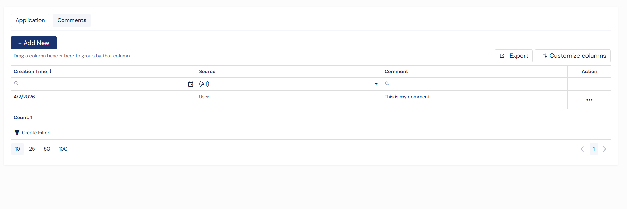Click the three-dot action menu for the comment row

click(x=589, y=100)
